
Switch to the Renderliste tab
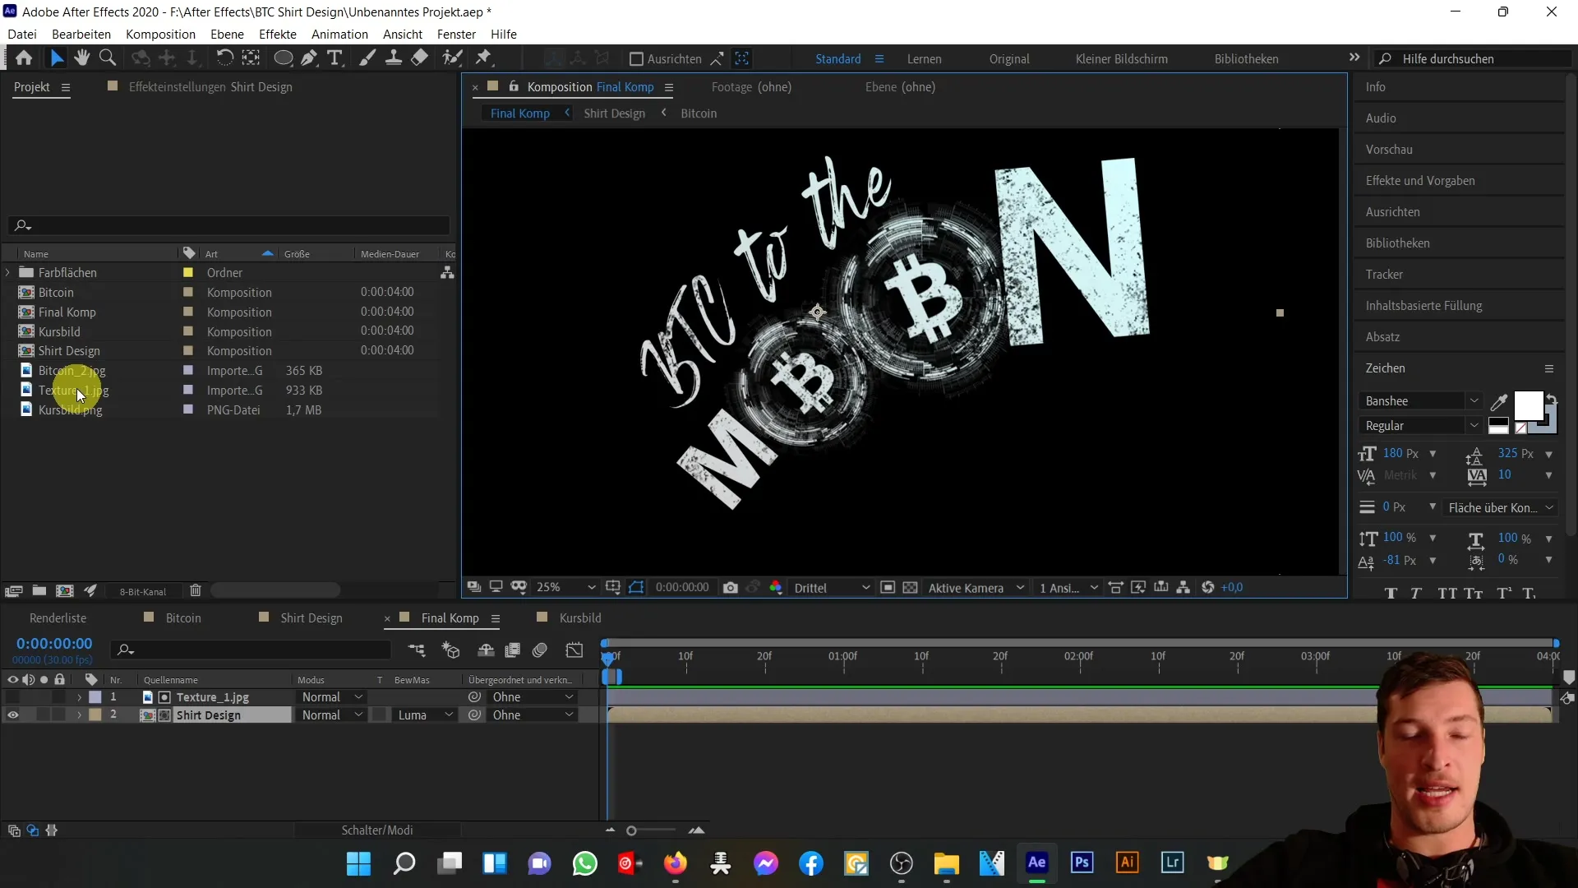pyautogui.click(x=58, y=618)
